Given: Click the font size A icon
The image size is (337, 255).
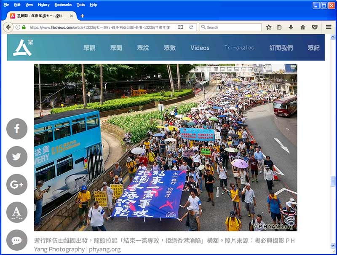Looking at the screenshot, I should coord(17,212).
